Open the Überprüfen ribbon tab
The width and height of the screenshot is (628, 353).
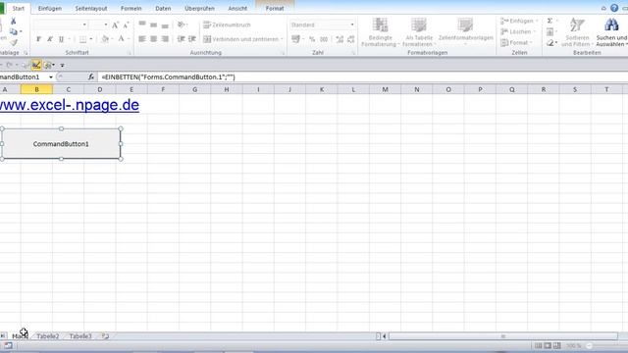click(x=199, y=8)
